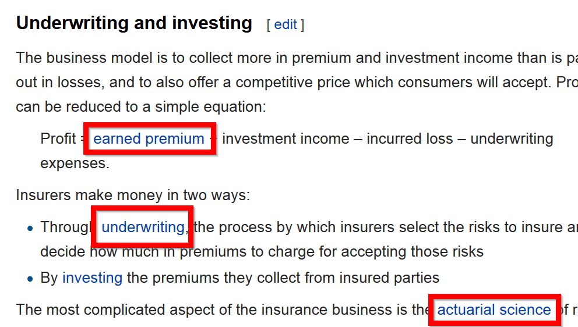Follow the "underwriting" hyperlink in the bullet list
Viewport: 578px width, 327px height.
coord(143,227)
